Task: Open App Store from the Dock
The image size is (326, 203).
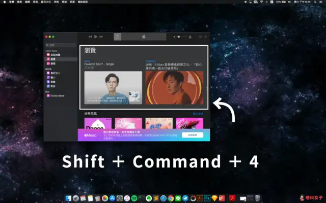Action: (112, 198)
